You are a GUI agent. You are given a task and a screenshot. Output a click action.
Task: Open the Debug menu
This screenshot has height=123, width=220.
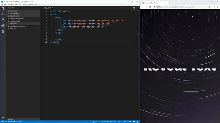[x=24, y=4]
